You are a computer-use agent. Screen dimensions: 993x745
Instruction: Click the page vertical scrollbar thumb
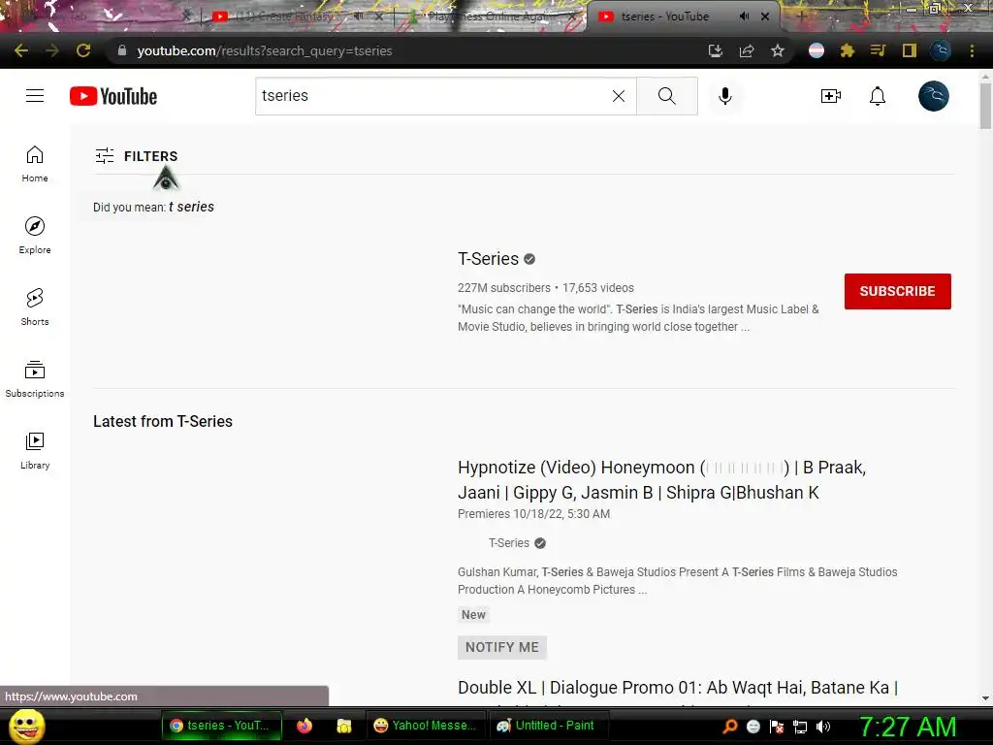[985, 105]
